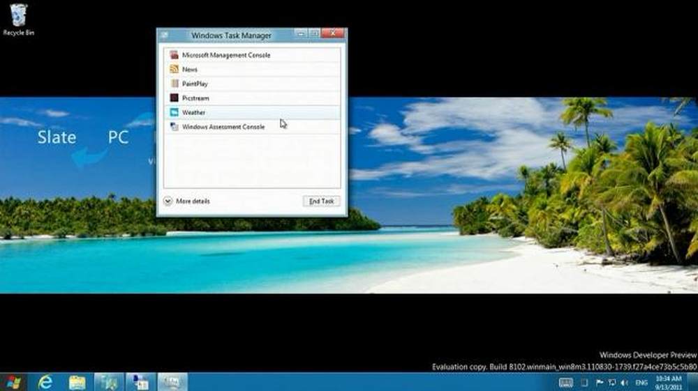Viewport: 698px width, 391px height.
Task: Click the Windows Assessment Console icon
Action: [x=174, y=127]
